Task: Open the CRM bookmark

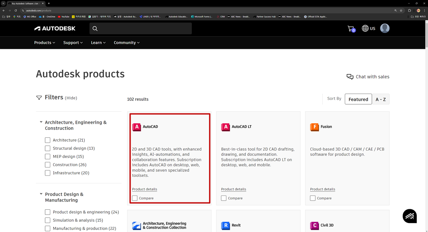Action: point(221,17)
